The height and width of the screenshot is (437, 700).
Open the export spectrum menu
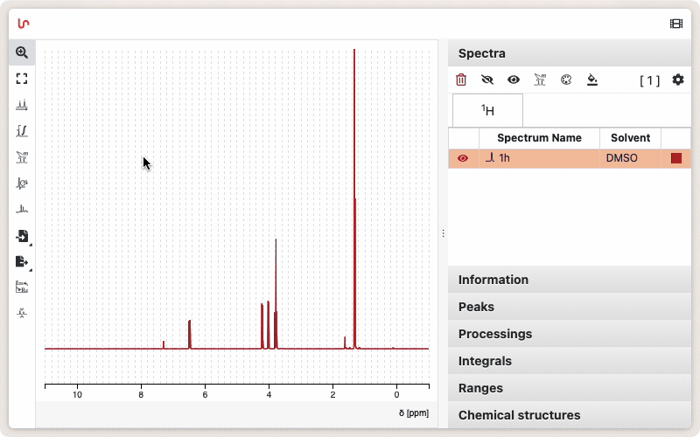[22, 261]
